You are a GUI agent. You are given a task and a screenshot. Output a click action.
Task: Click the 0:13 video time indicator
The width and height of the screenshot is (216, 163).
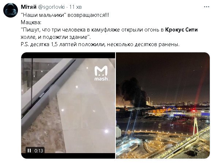tap(39, 151)
